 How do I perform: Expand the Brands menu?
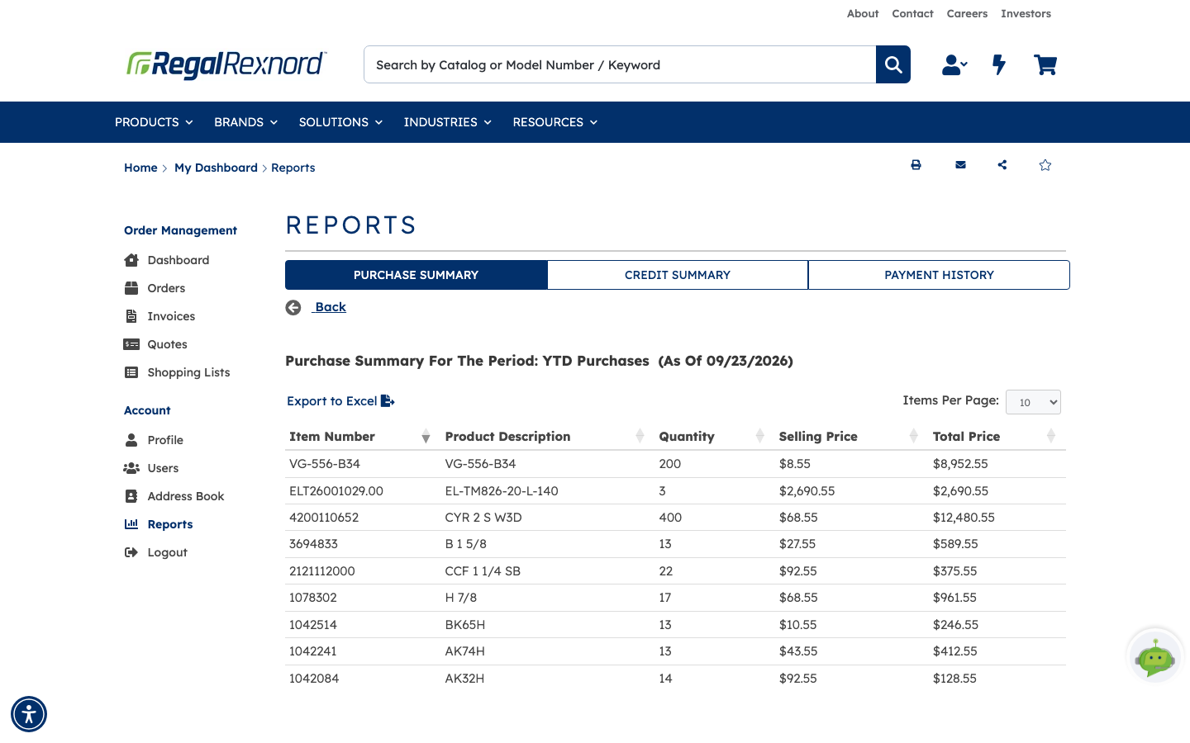[x=245, y=122]
